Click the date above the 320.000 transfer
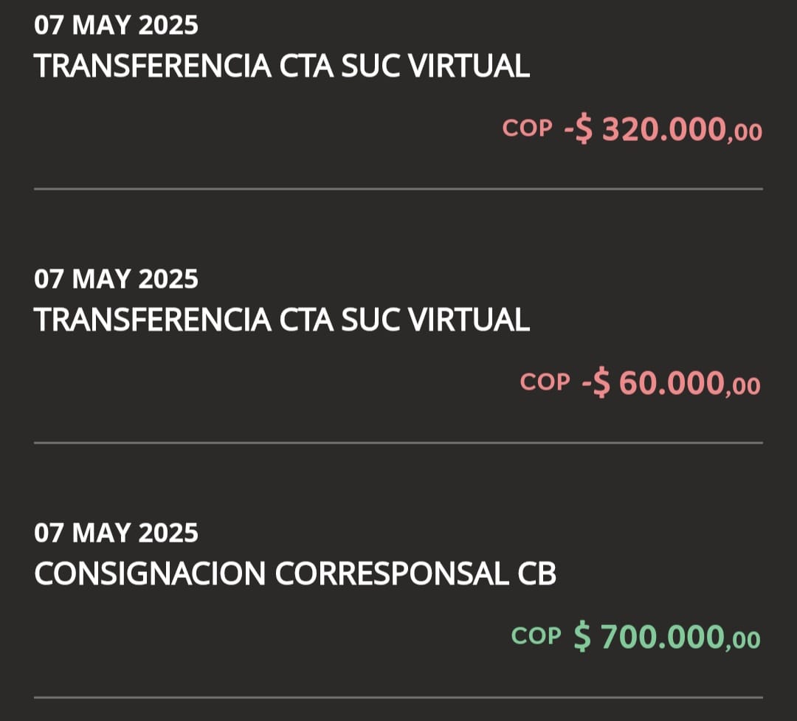The width and height of the screenshot is (797, 721). pos(116,26)
